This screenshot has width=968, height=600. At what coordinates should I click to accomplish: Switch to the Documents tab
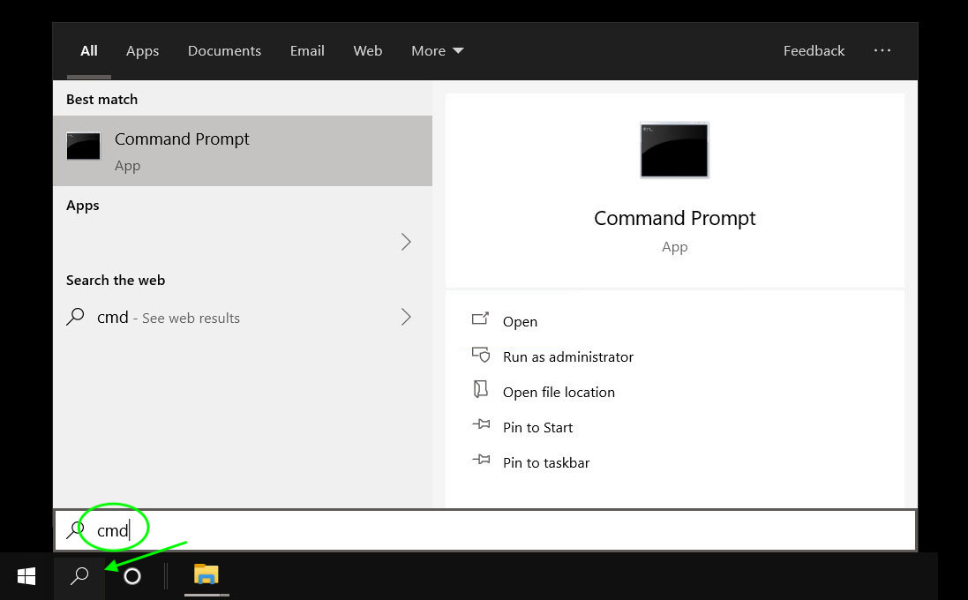(225, 50)
